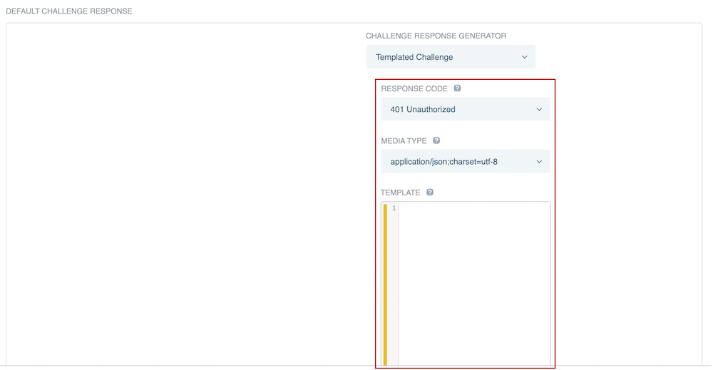
Task: Click the help icon beside Response Code
Action: pos(458,88)
